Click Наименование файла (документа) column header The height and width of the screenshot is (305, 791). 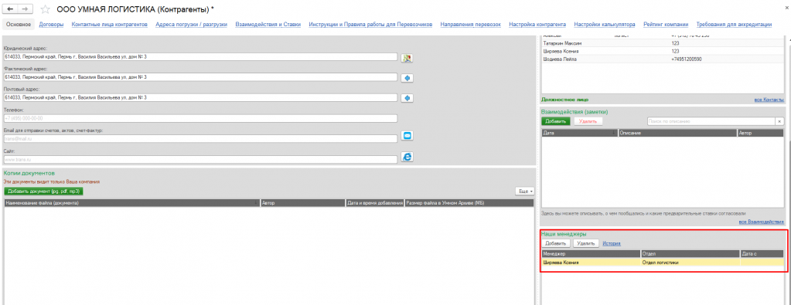point(131,203)
